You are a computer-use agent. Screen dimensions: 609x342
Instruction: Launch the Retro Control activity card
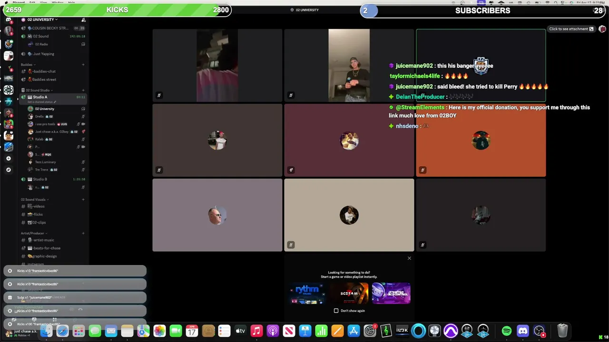pos(391,293)
